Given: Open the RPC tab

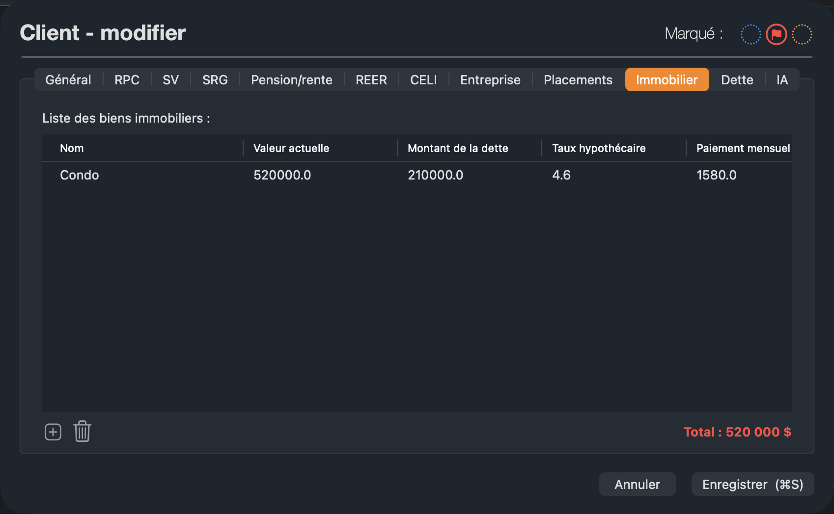Looking at the screenshot, I should click(127, 80).
